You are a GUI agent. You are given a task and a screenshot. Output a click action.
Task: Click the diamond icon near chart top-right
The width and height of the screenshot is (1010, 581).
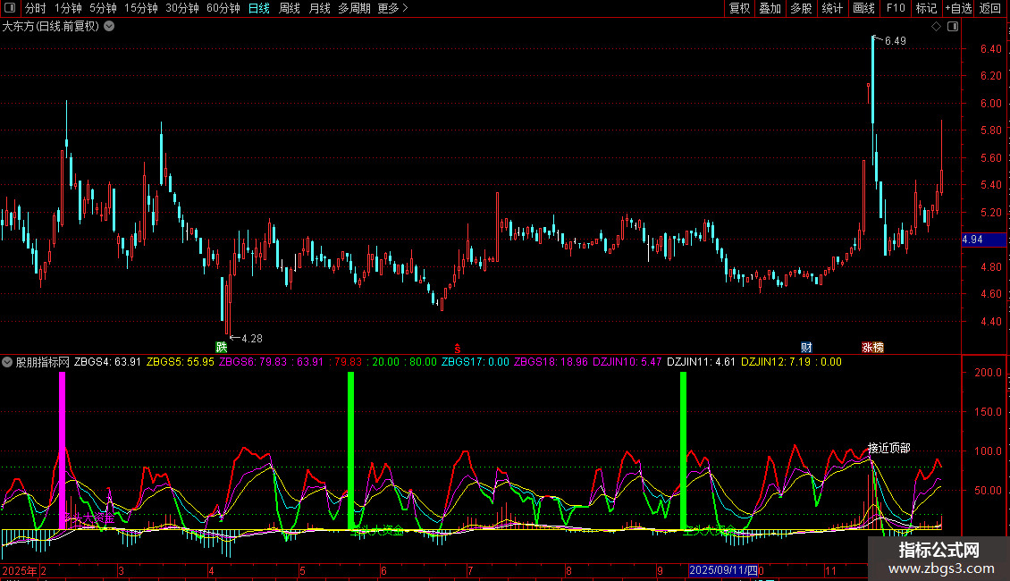(x=936, y=27)
